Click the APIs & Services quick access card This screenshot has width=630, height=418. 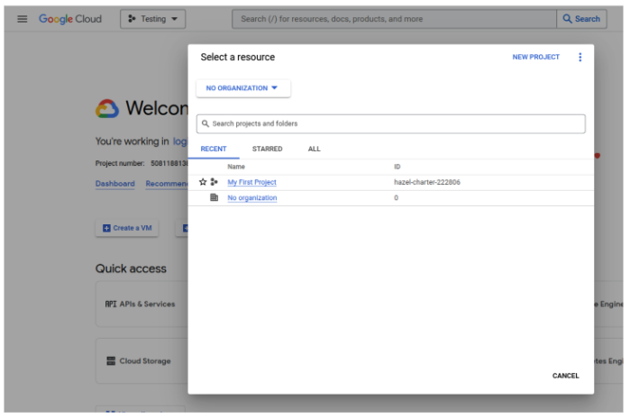(x=140, y=304)
